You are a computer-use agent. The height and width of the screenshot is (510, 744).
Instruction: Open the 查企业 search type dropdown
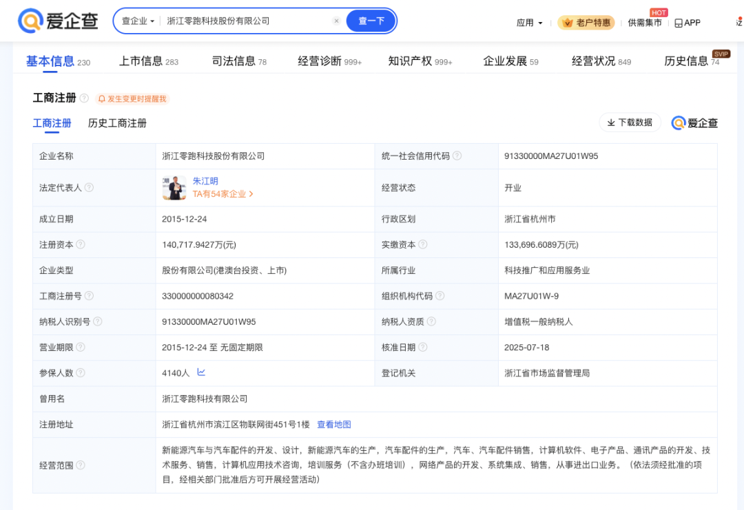(x=138, y=21)
